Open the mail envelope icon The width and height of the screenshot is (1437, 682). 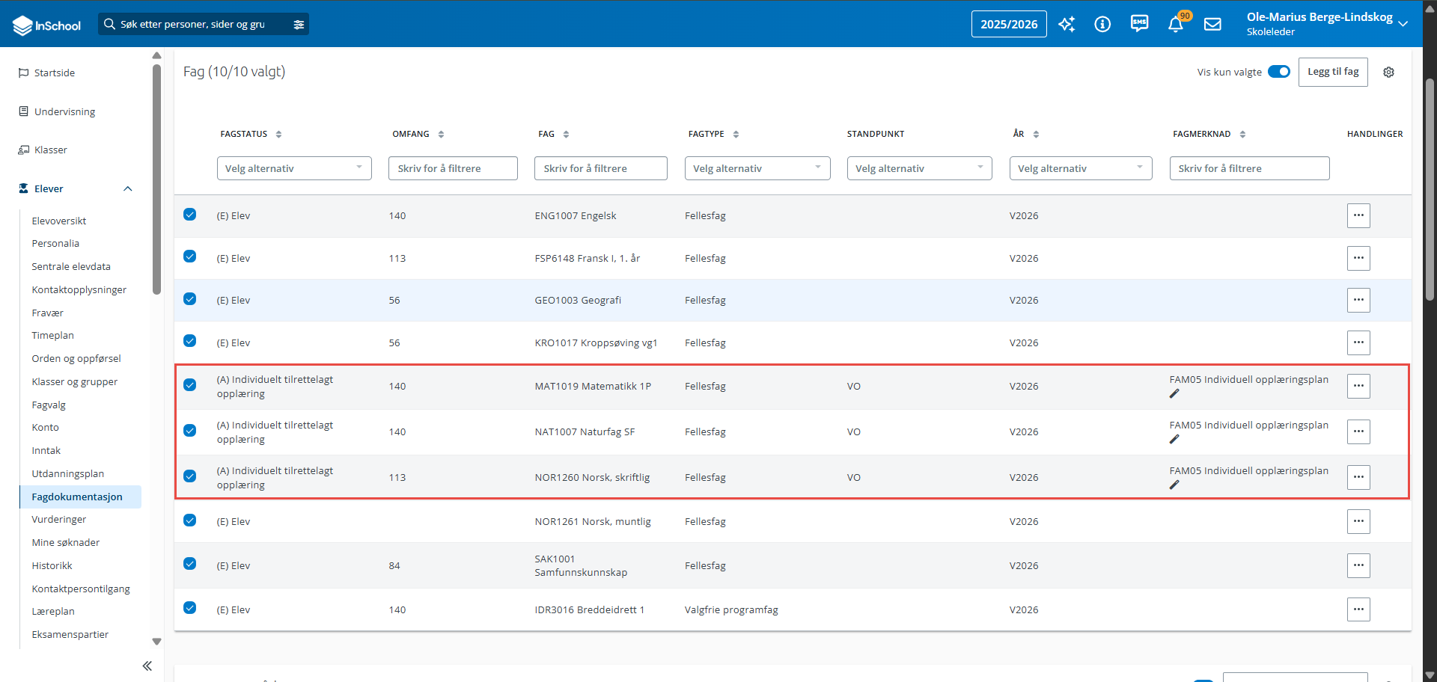pyautogui.click(x=1212, y=24)
